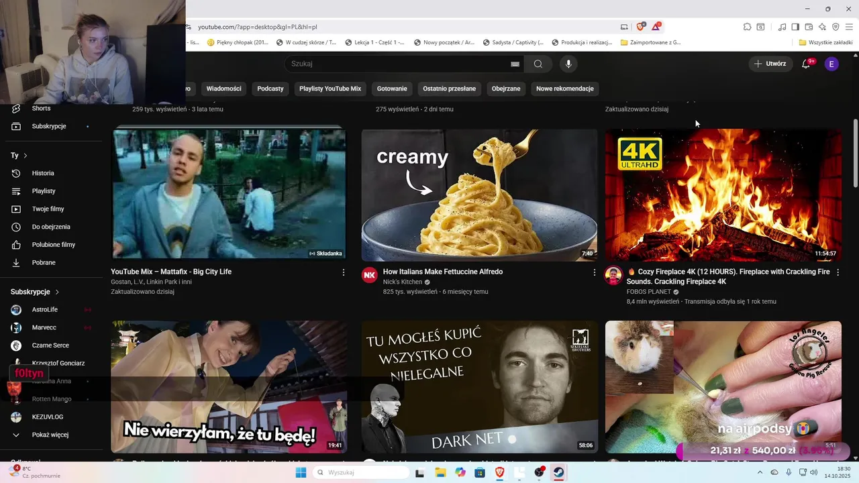The height and width of the screenshot is (483, 859).
Task: Open Zaimportowane z G... bookmarks folder
Action: [650, 42]
